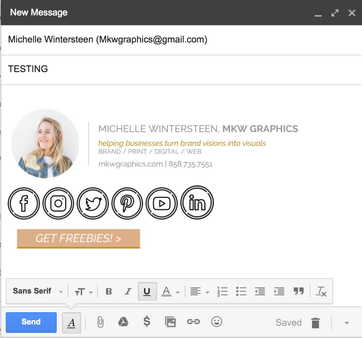
Task: Click the phone number 858.735.7551
Action: pyautogui.click(x=190, y=164)
